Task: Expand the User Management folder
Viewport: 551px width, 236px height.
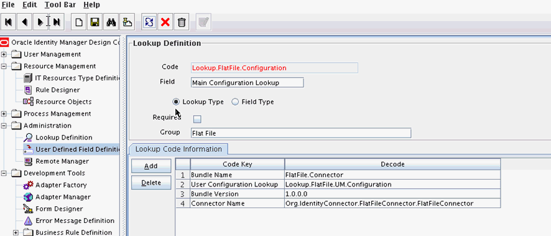Action: point(4,55)
